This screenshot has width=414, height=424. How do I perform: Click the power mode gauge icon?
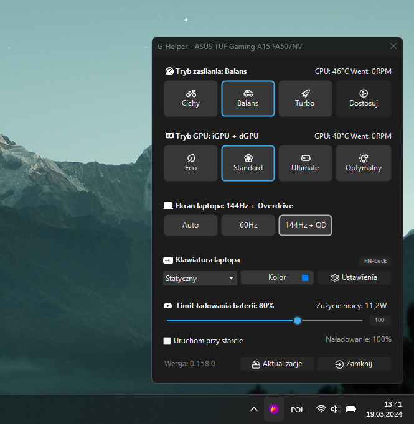pyautogui.click(x=169, y=71)
